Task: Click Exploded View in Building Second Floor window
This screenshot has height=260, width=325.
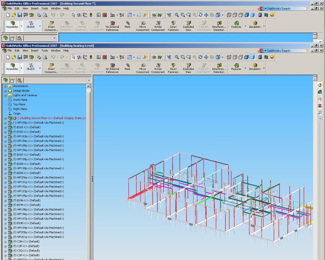Action: coord(188,26)
